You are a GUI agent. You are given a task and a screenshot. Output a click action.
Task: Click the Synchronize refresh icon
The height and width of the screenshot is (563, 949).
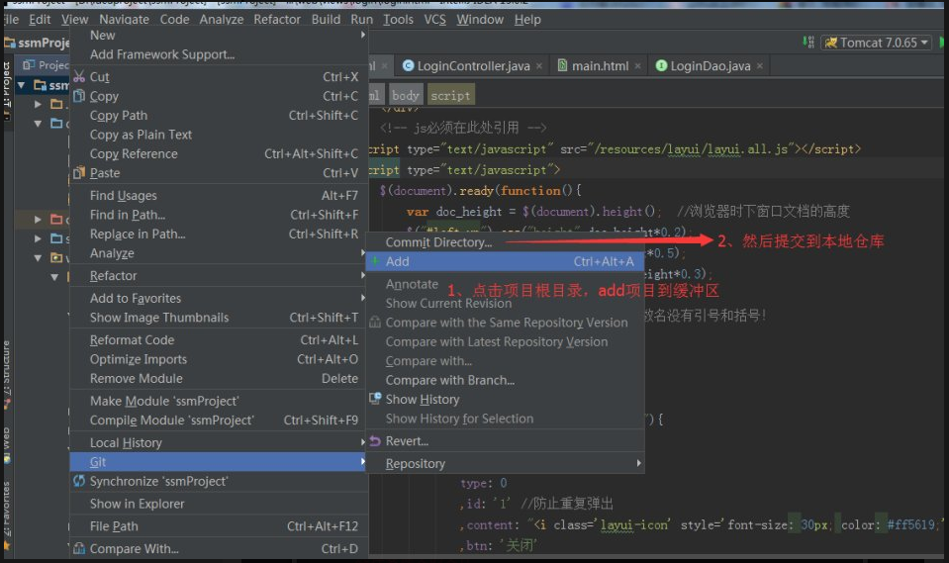pyautogui.click(x=79, y=481)
